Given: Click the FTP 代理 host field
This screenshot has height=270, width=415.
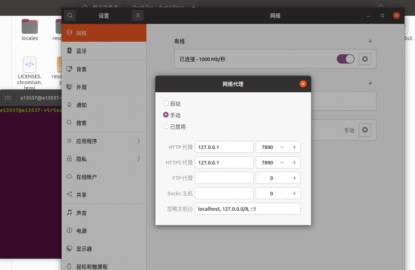Looking at the screenshot, I should (x=224, y=178).
